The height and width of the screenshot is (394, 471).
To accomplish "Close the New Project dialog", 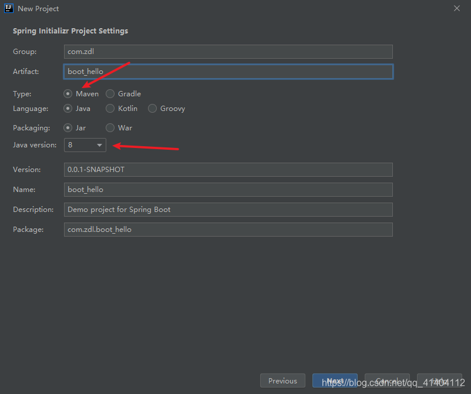I will pos(456,8).
